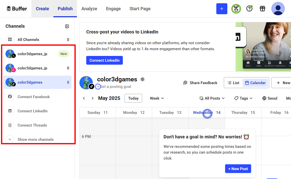Click the Buffer logo

tap(17, 9)
